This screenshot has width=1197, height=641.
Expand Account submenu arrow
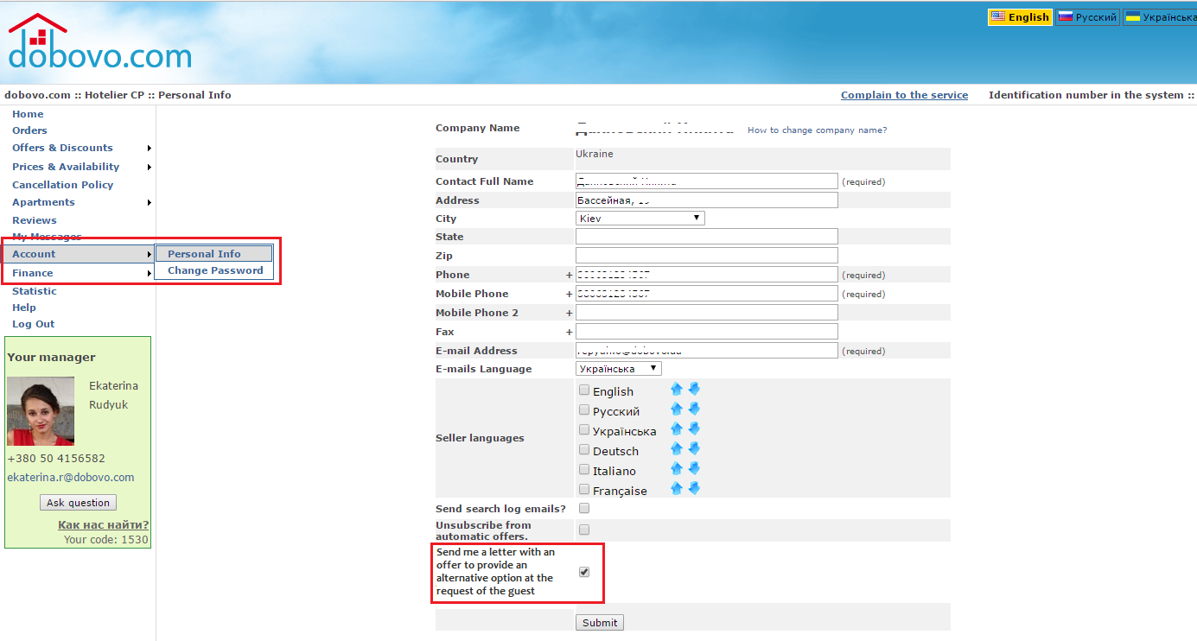tap(150, 255)
